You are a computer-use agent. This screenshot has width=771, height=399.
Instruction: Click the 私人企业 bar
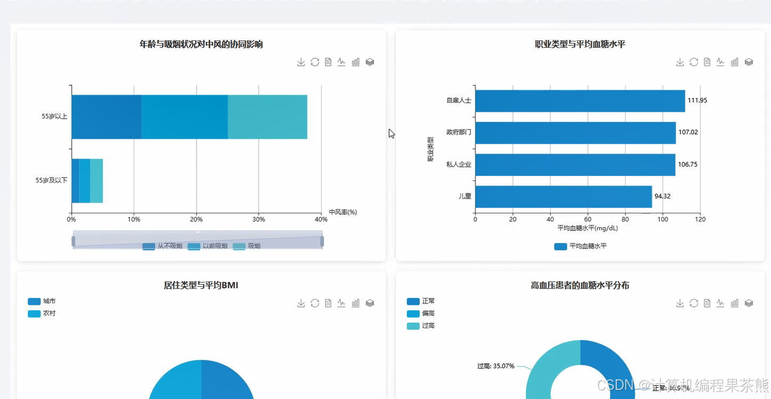point(575,164)
